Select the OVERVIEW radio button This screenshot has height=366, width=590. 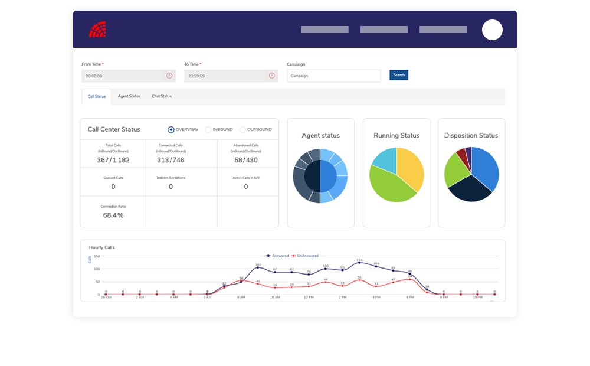[x=171, y=130]
